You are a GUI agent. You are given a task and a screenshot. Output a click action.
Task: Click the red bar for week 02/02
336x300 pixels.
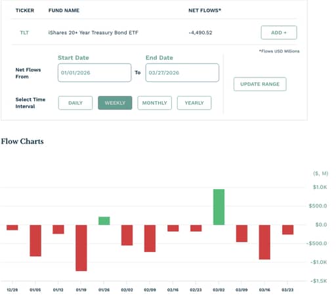coord(127,235)
